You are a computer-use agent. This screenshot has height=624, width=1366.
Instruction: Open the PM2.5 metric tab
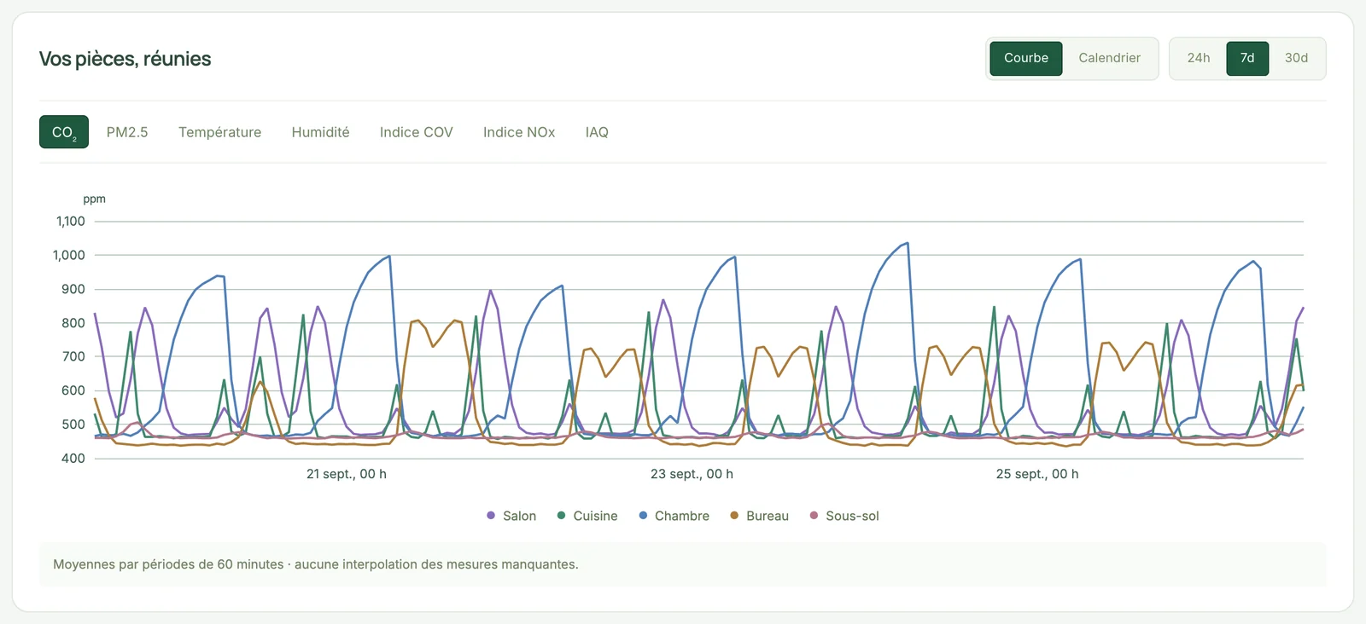127,132
